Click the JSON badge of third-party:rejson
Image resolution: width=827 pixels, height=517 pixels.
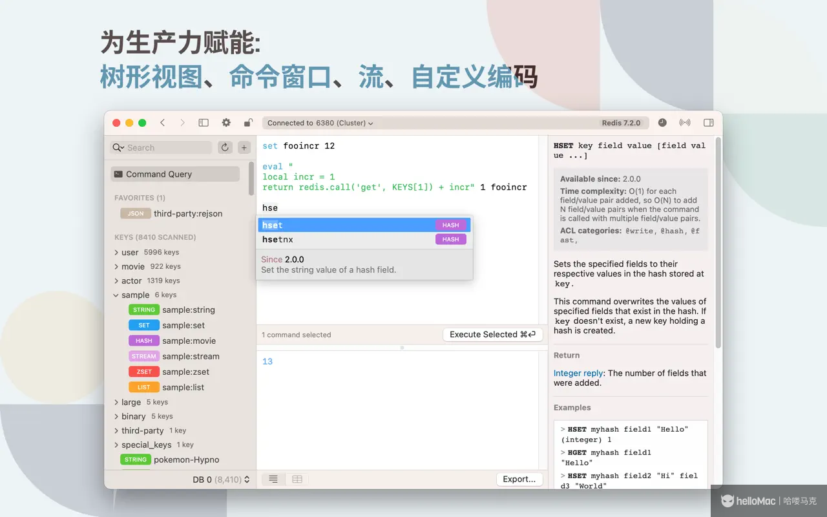pyautogui.click(x=136, y=213)
